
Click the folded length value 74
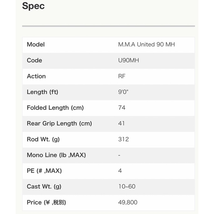[122, 108]
